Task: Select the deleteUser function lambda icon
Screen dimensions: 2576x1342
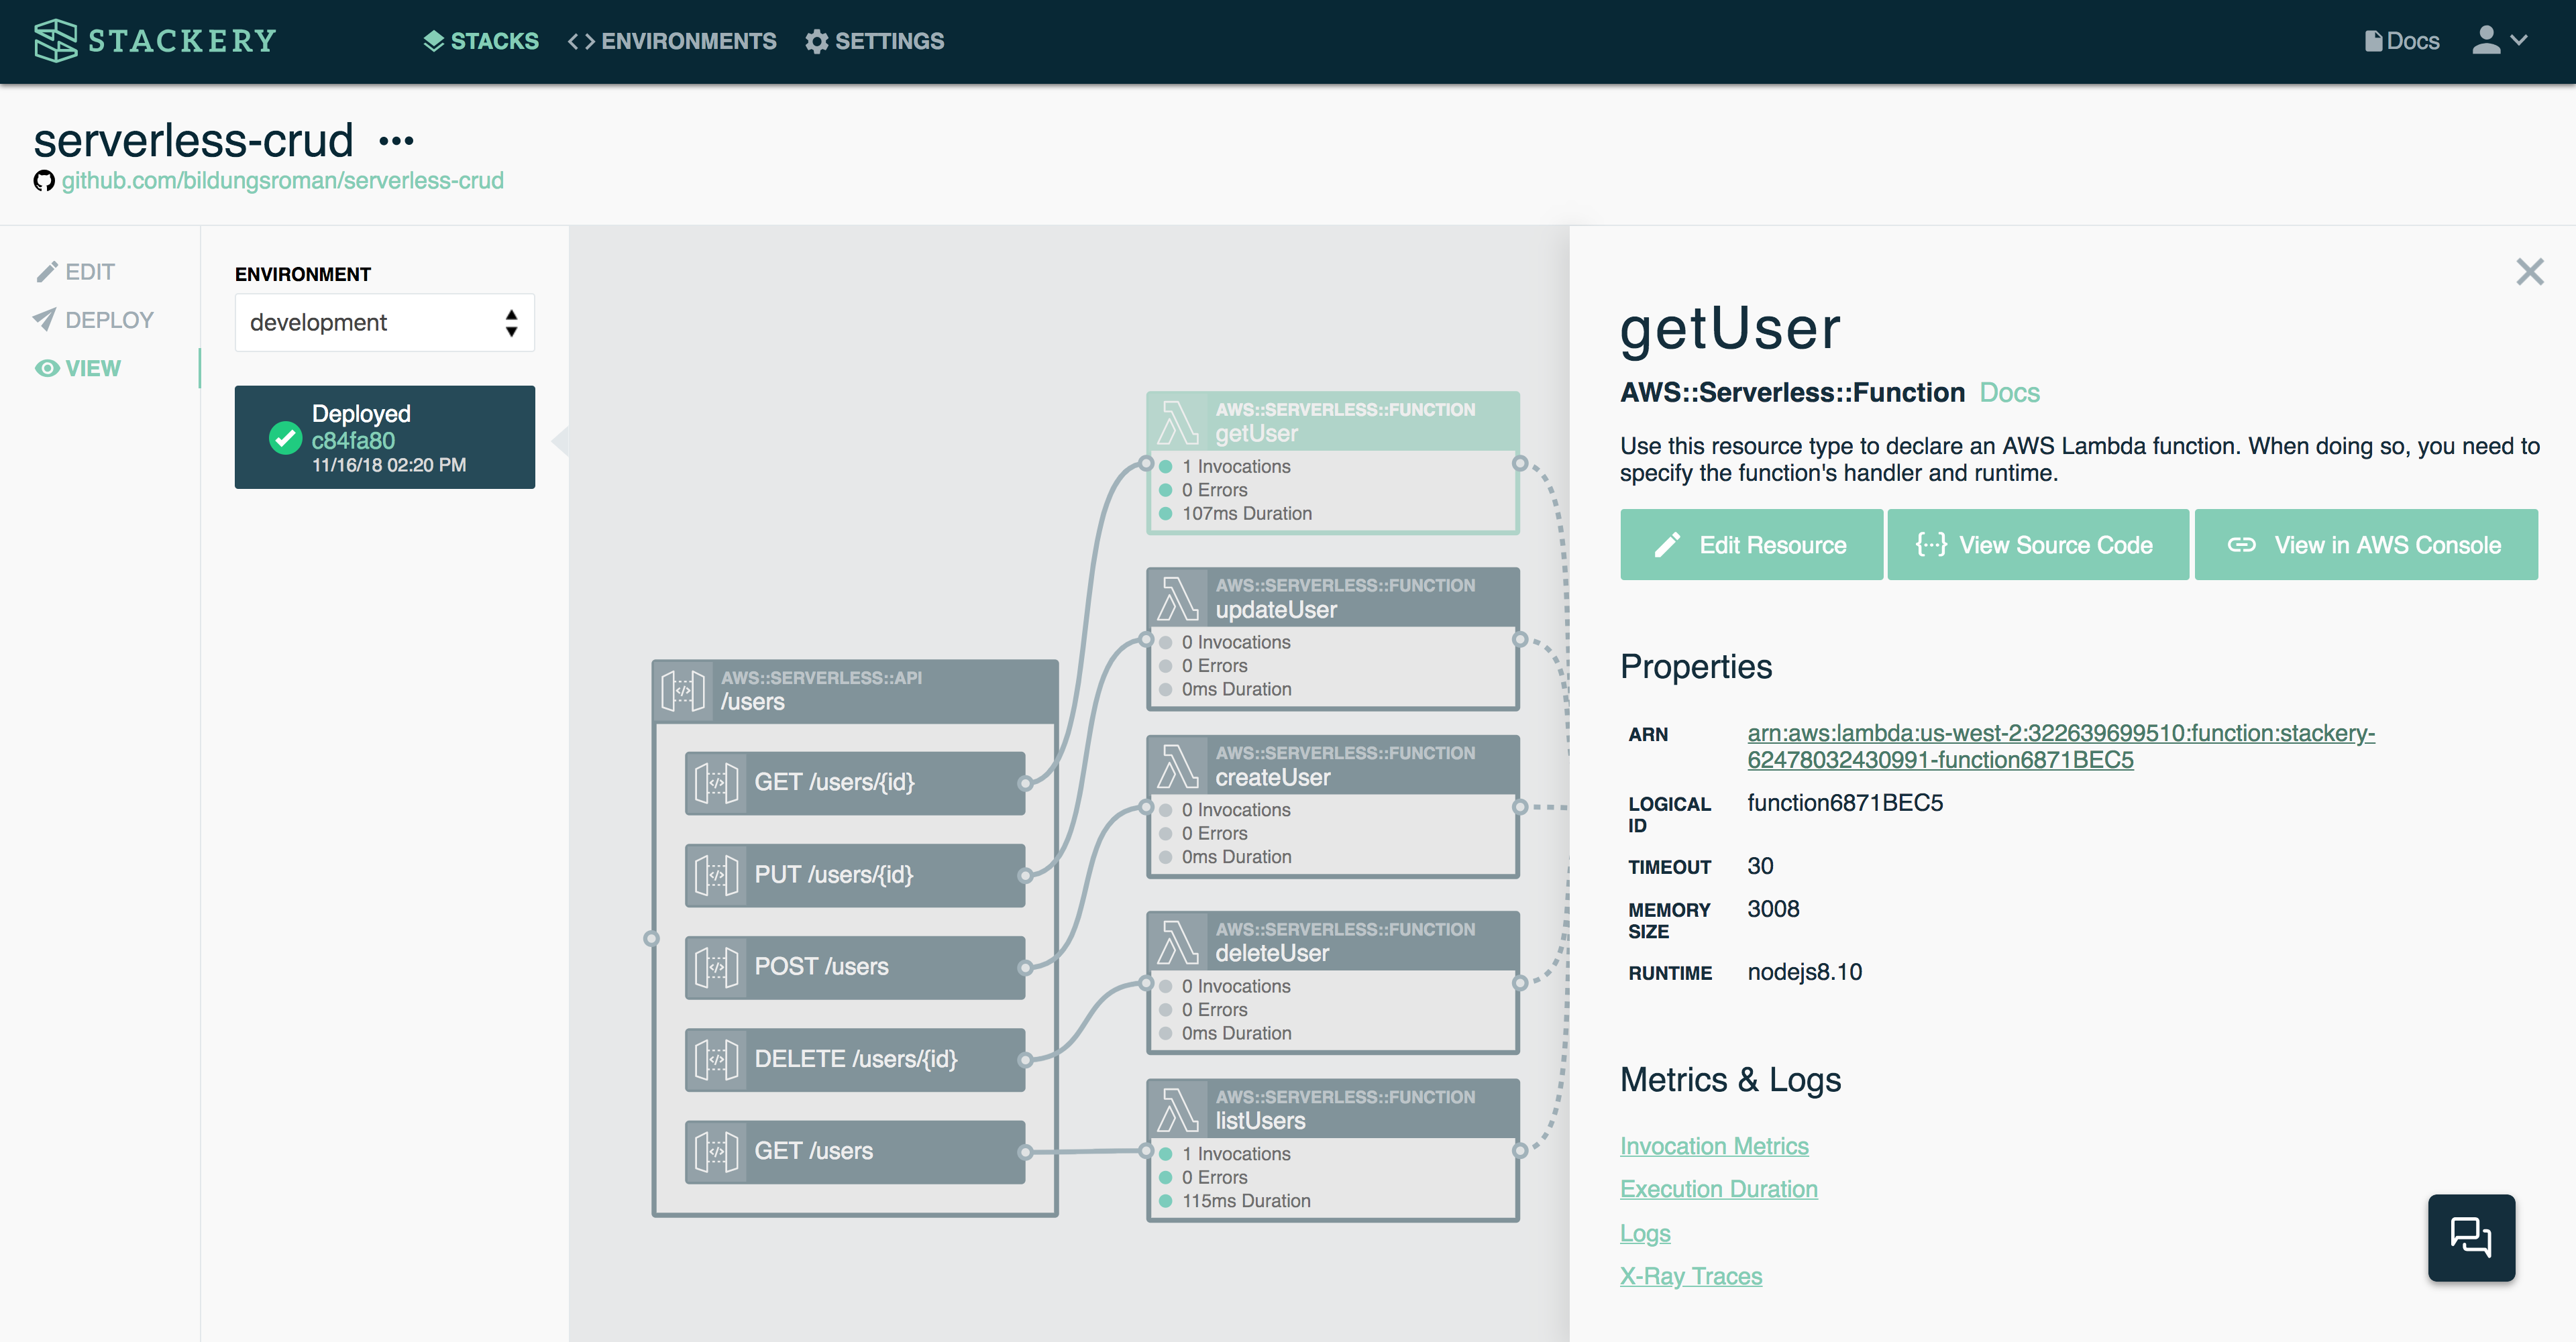Action: (1177, 942)
